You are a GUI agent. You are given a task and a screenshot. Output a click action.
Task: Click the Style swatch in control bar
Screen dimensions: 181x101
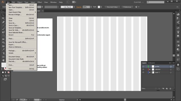(x=99, y=7)
